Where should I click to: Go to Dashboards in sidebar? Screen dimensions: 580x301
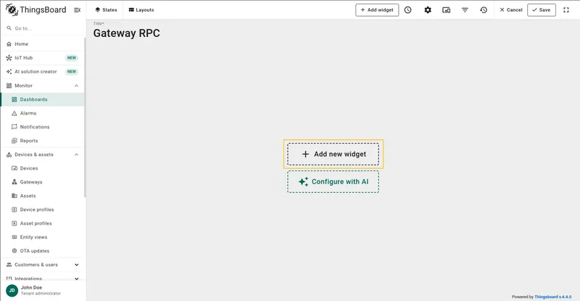point(43,99)
